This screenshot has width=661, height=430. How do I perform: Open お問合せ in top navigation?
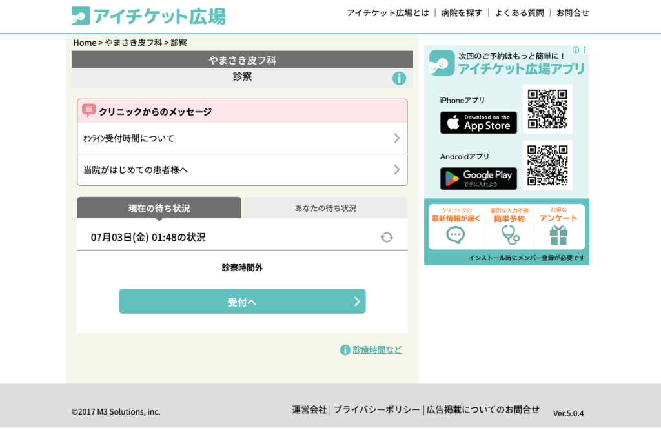click(x=573, y=13)
